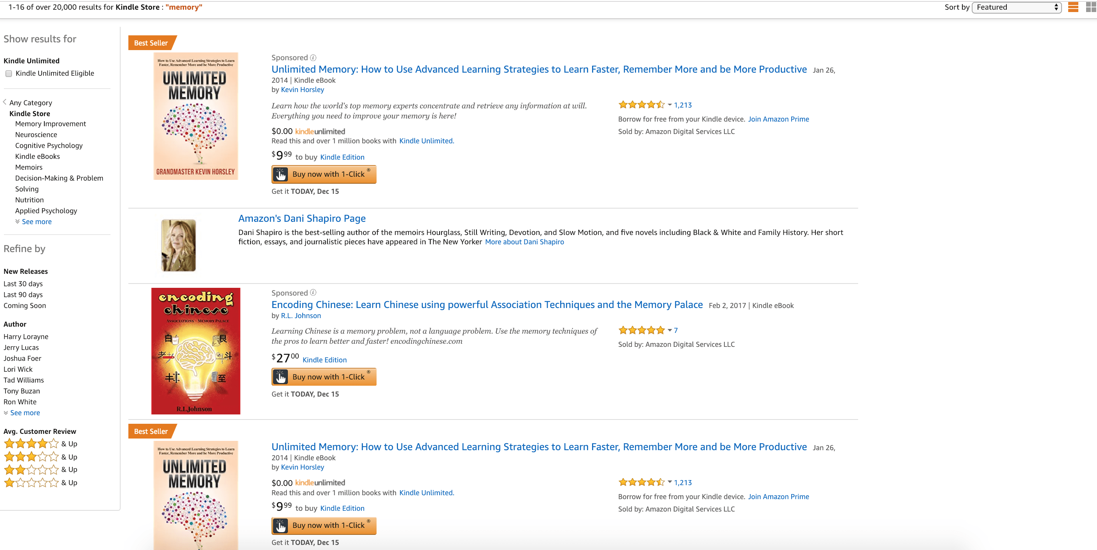The image size is (1097, 550).
Task: Click the Sponsored info icon for Encoding Chinese
Action: (313, 292)
